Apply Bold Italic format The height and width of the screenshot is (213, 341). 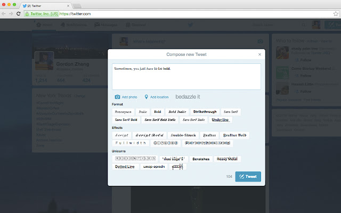pyautogui.click(x=177, y=112)
